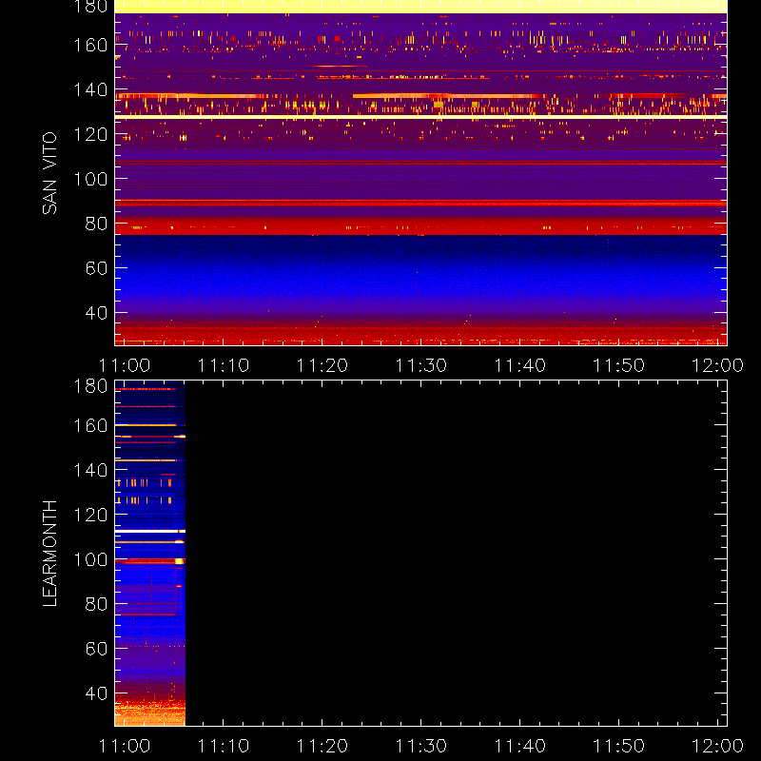Viewport: 761px width, 761px height.
Task: Click the 11:50 time label under Learmonth plot
Action: click(619, 746)
